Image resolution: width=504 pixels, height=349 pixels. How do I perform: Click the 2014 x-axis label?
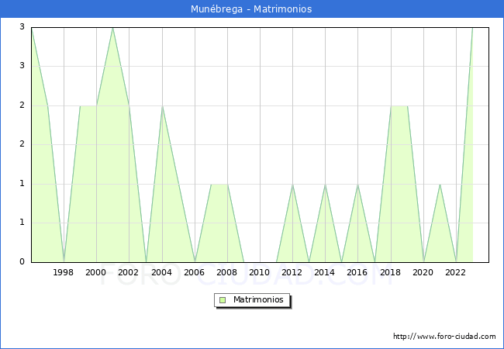[325, 272]
